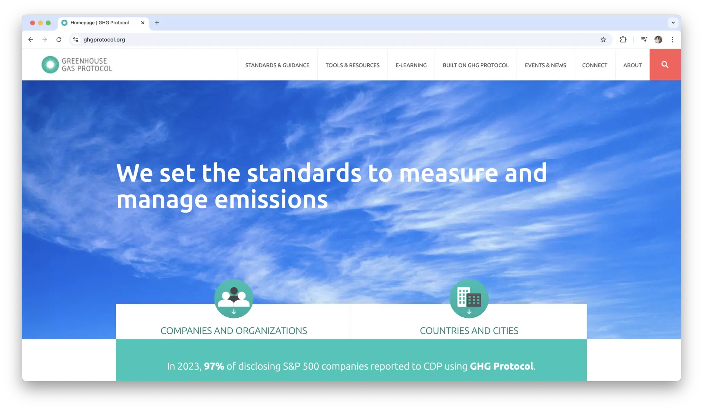Bookmark this page with the star icon
The image size is (703, 410).
(603, 39)
